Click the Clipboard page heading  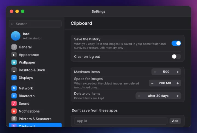click(x=81, y=23)
